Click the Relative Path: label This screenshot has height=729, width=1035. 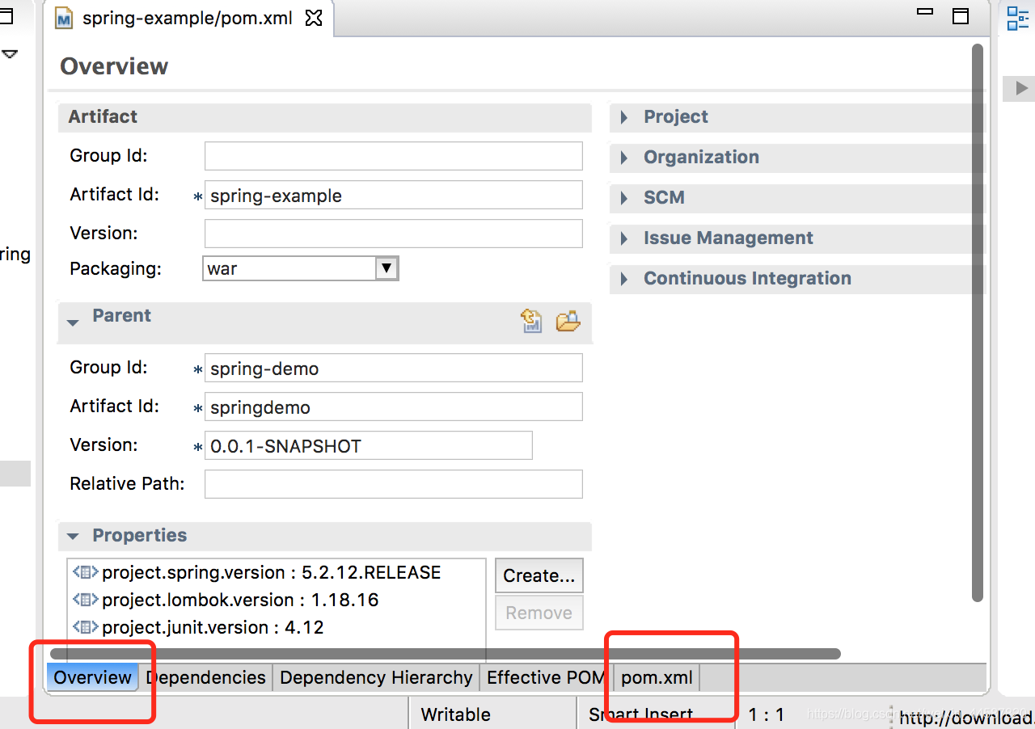[128, 483]
